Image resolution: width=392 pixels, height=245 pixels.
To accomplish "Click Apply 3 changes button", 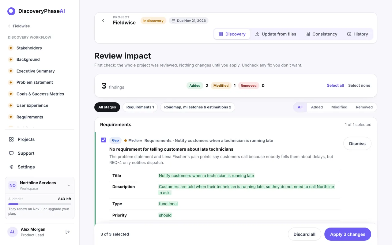I will (x=348, y=234).
